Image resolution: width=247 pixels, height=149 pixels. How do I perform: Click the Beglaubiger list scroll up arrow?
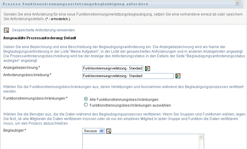pos(201,137)
